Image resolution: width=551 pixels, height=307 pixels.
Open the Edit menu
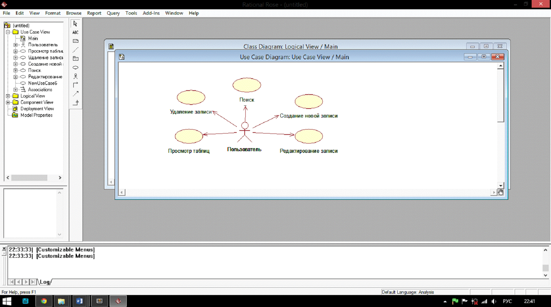coord(20,13)
